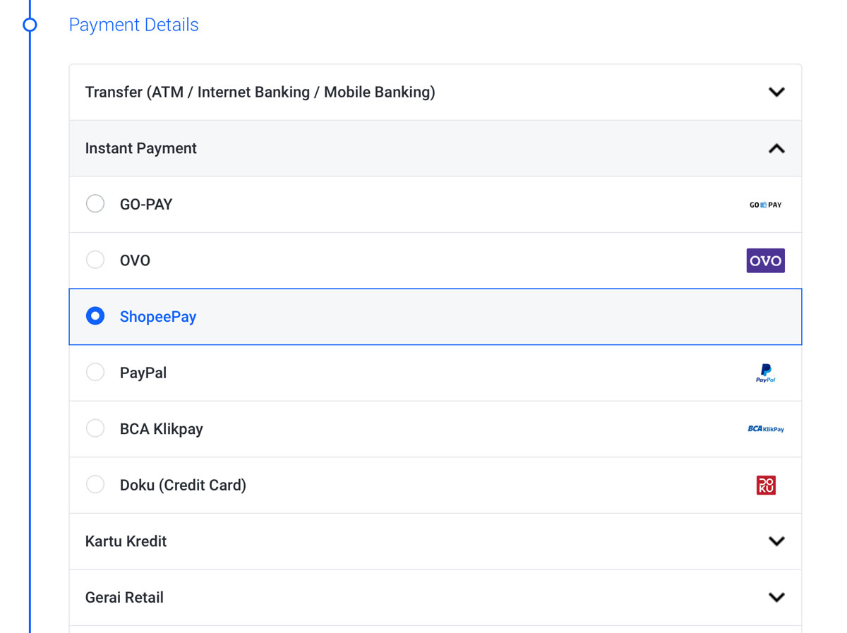Select the OVO radio button
The height and width of the screenshot is (633, 847).
pyautogui.click(x=95, y=260)
